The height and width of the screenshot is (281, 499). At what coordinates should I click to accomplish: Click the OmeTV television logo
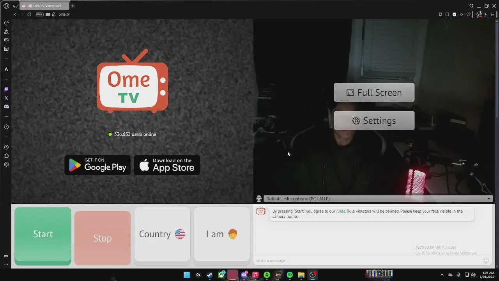pos(133,81)
